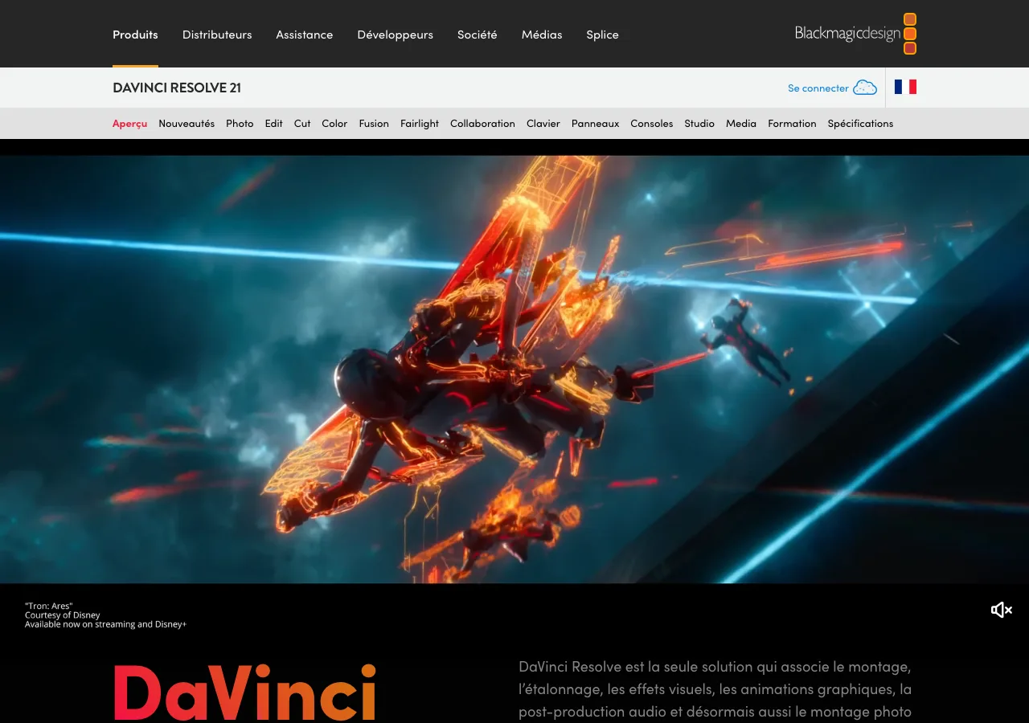
Task: Open the Produits menu
Action: click(135, 35)
